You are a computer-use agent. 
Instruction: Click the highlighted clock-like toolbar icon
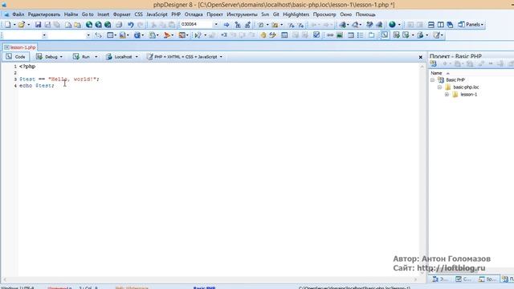[385, 35]
